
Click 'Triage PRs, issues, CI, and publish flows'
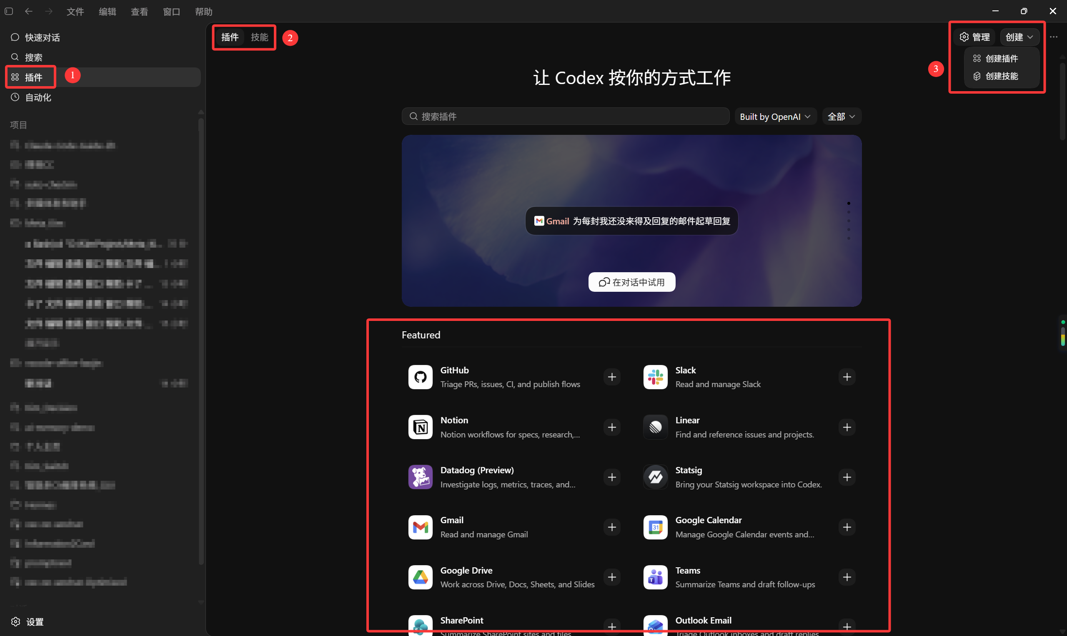pos(510,384)
